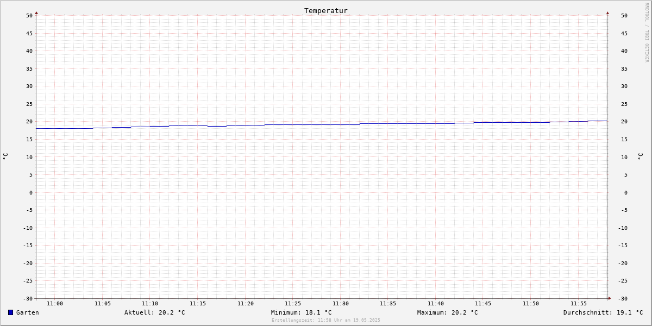Viewport: 652px width, 326px height.
Task: Click the red arrow atop left y-axis
Action: point(36,12)
